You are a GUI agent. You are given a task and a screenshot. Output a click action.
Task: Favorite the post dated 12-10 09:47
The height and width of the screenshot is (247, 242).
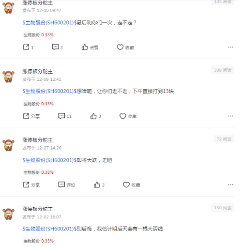click(x=125, y=47)
